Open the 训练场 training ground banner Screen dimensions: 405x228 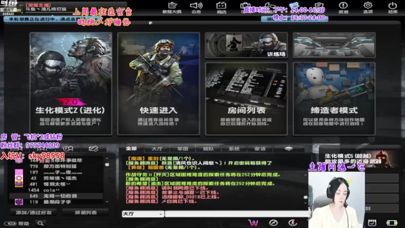(x=246, y=45)
